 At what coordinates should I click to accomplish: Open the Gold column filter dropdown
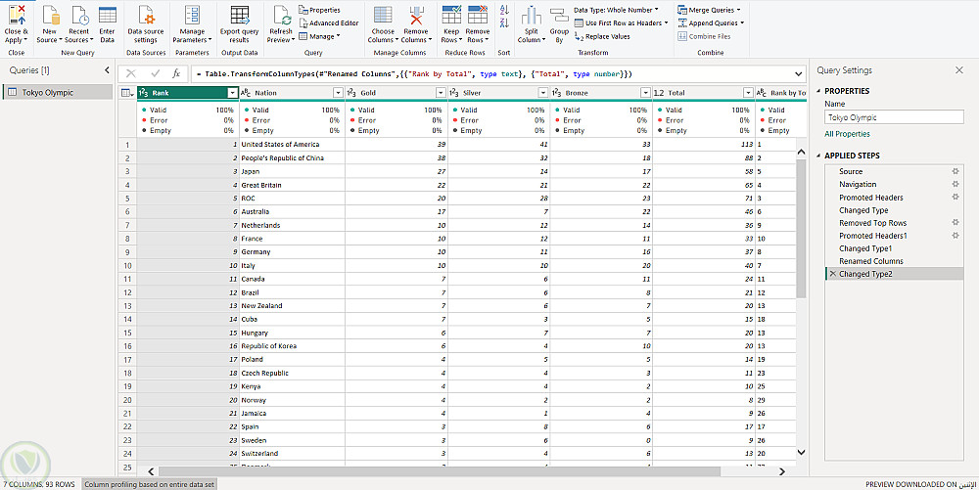pyautogui.click(x=441, y=93)
